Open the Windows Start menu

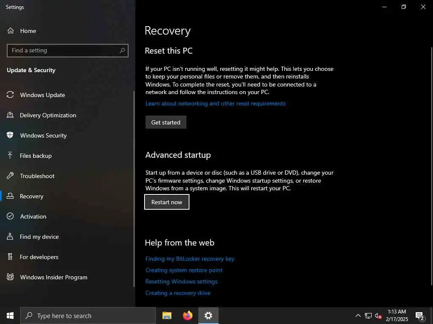coord(10,316)
